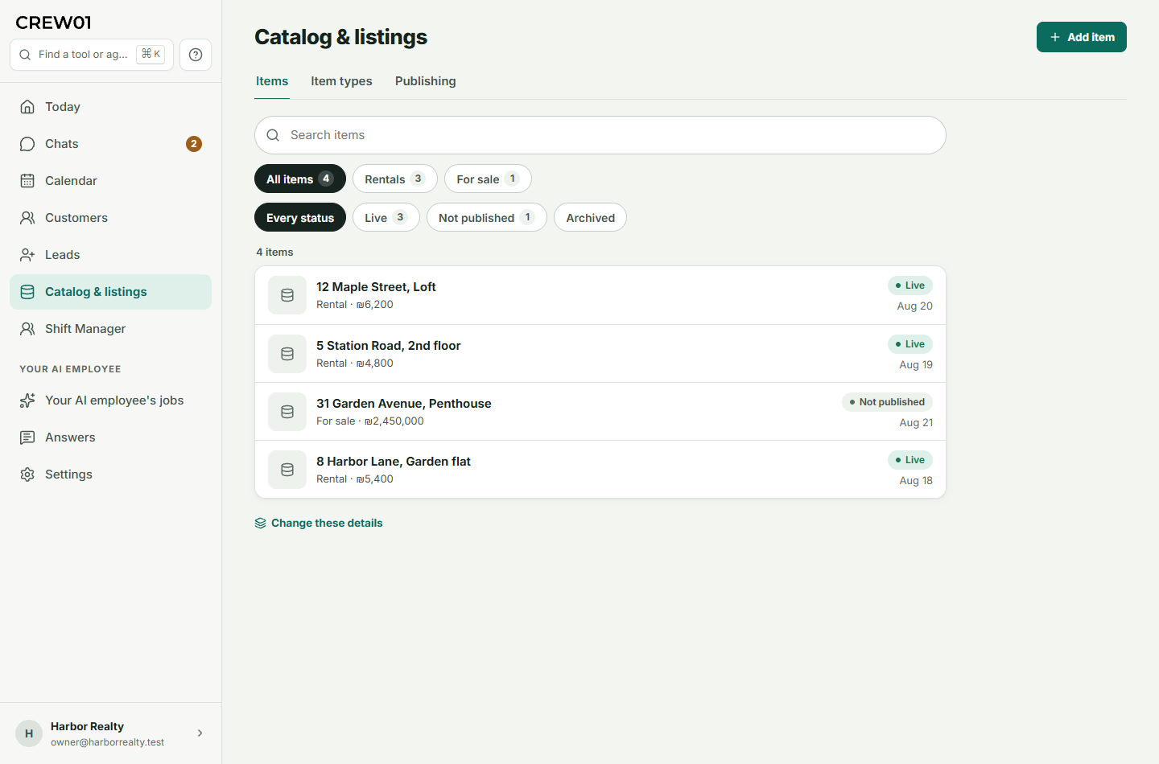Click the AI employee's jobs sparkle icon
Image resolution: width=1159 pixels, height=764 pixels.
(27, 400)
